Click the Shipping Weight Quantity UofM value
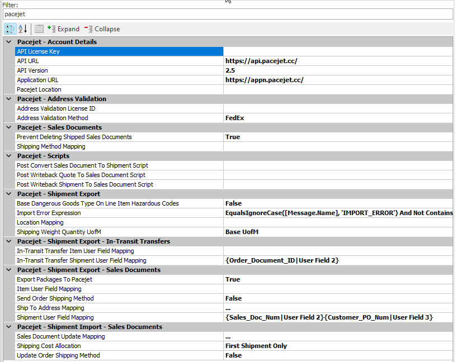Screen dimensions: 456x362 (x=338, y=232)
